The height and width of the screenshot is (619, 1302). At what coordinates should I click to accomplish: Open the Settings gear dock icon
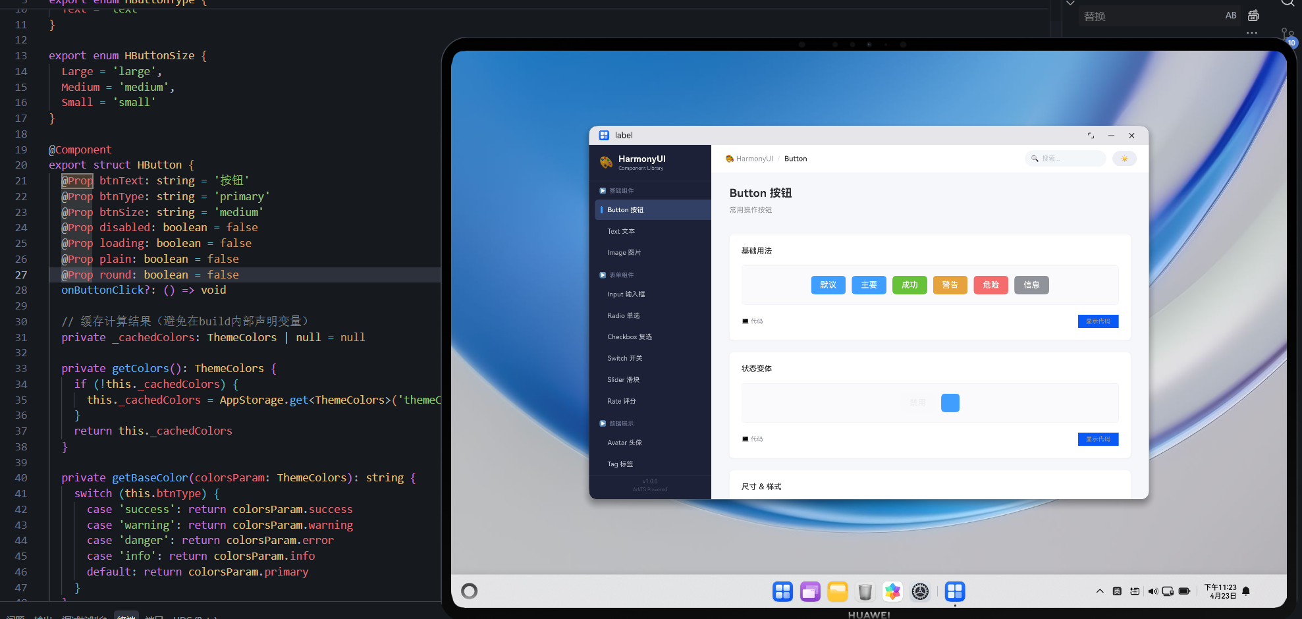(920, 592)
